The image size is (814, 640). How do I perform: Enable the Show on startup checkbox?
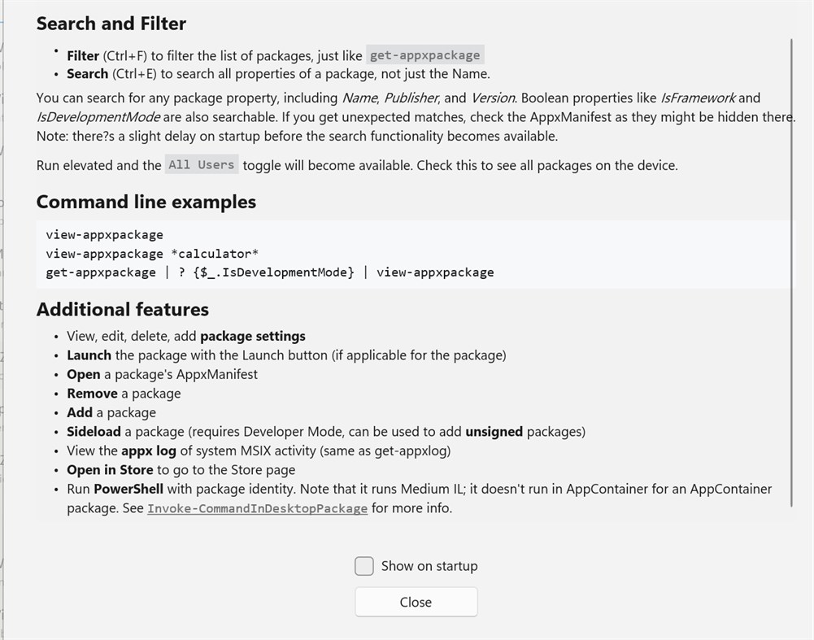coord(364,566)
